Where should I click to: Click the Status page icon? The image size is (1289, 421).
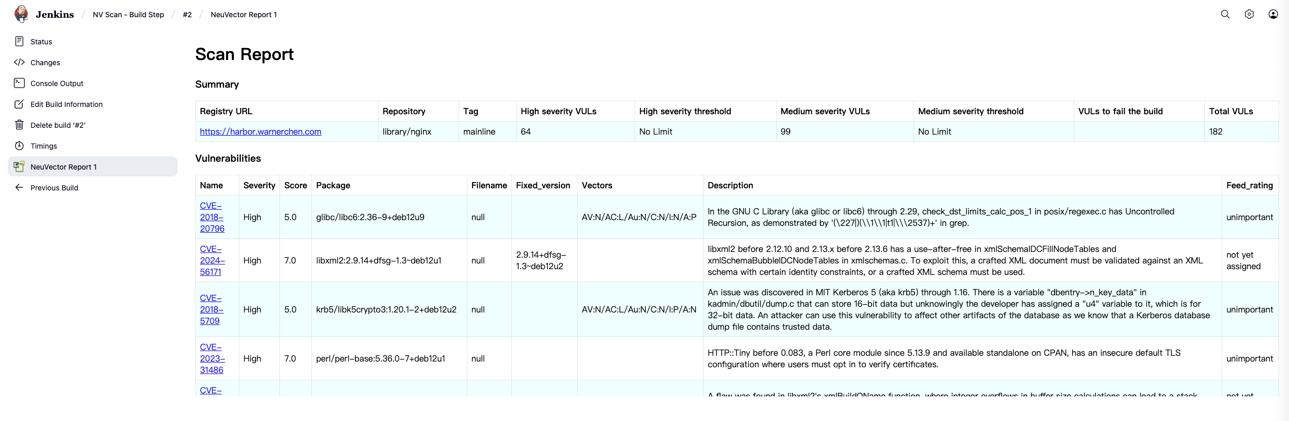click(19, 41)
